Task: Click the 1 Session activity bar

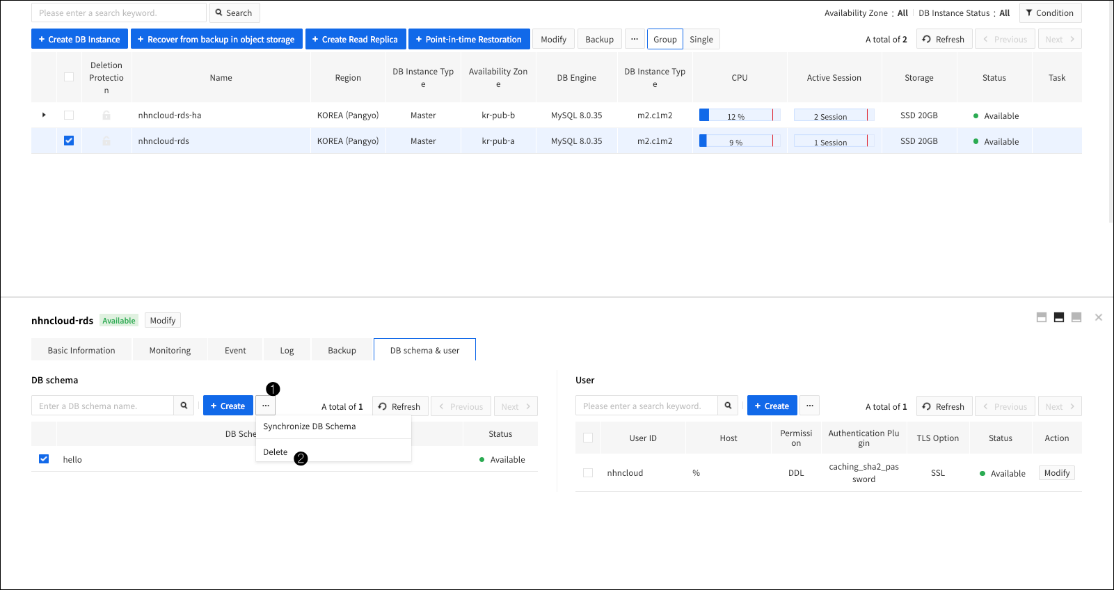Action: (834, 141)
